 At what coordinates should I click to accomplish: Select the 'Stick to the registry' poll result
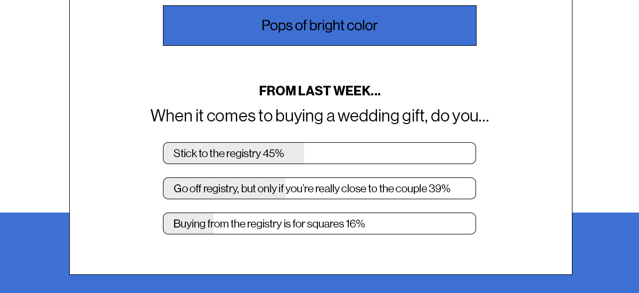pyautogui.click(x=319, y=153)
